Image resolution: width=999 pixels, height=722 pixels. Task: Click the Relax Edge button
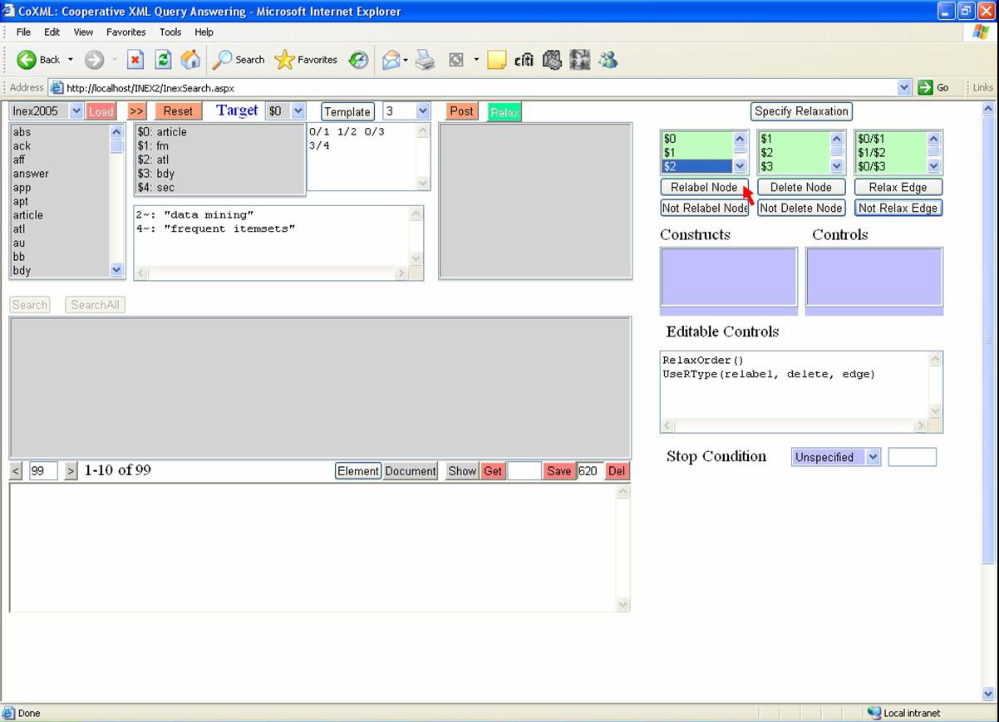(x=898, y=187)
